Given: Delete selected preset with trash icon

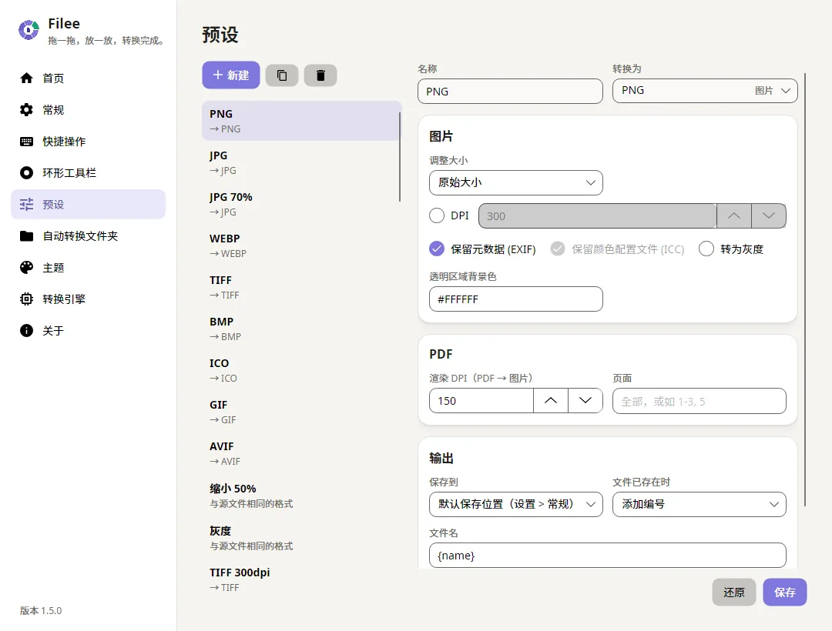Looking at the screenshot, I should click(x=320, y=75).
